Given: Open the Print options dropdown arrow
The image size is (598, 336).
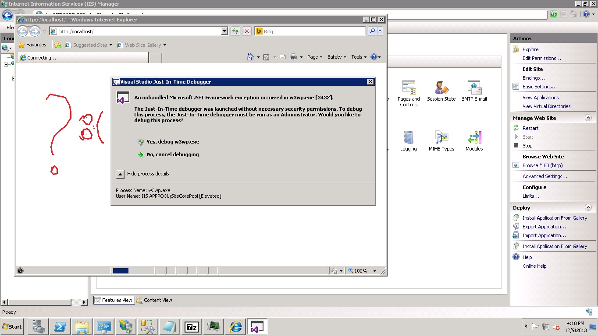Looking at the screenshot, I should [301, 57].
